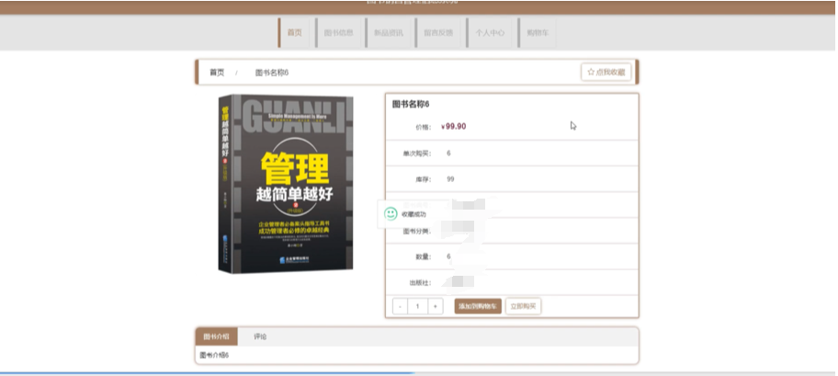This screenshot has width=838, height=376.
Task: Focus the quantity input showing 1
Action: click(x=418, y=306)
